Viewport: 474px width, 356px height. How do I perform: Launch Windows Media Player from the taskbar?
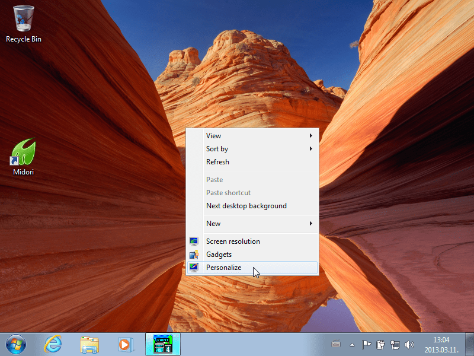pyautogui.click(x=125, y=345)
